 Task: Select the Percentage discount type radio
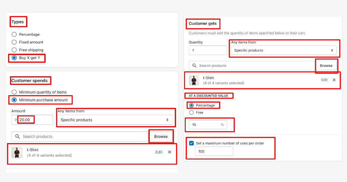14,34
